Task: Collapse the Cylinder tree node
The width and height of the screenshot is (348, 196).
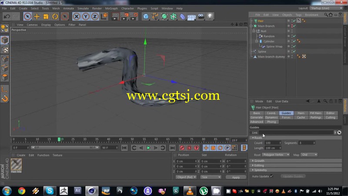Action: pos(256,41)
